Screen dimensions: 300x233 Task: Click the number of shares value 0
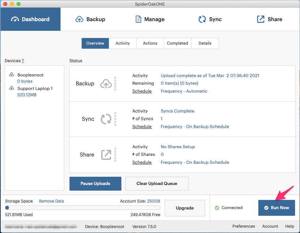162,154
